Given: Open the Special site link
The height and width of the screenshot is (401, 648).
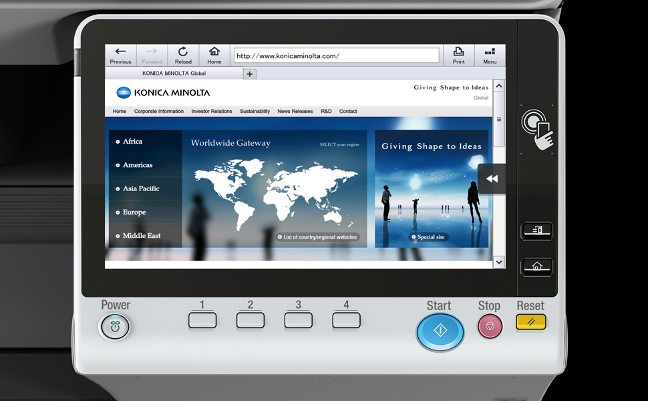Looking at the screenshot, I should 428,237.
